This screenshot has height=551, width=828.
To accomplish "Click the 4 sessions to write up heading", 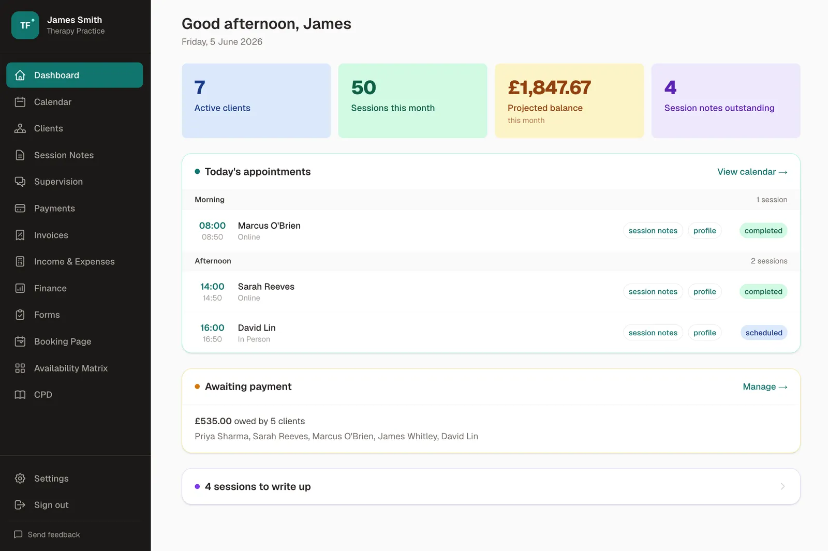I will click(258, 487).
